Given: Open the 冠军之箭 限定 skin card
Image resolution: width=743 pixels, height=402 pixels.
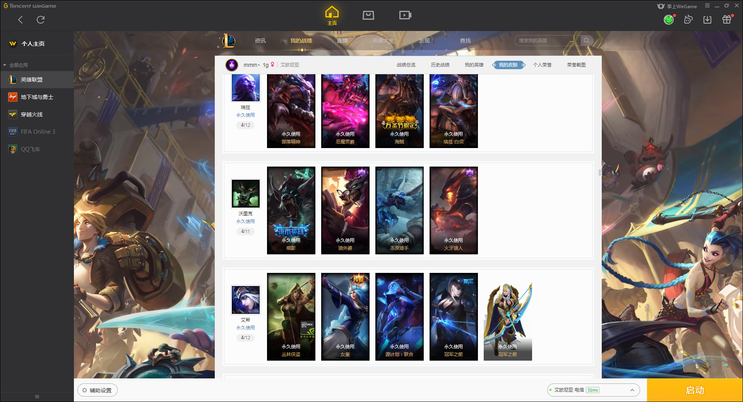Looking at the screenshot, I should point(454,317).
